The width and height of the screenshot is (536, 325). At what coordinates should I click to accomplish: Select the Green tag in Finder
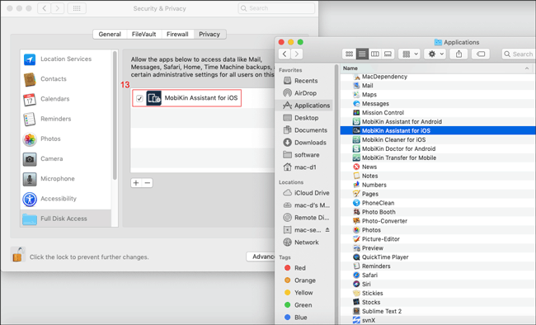tap(299, 305)
